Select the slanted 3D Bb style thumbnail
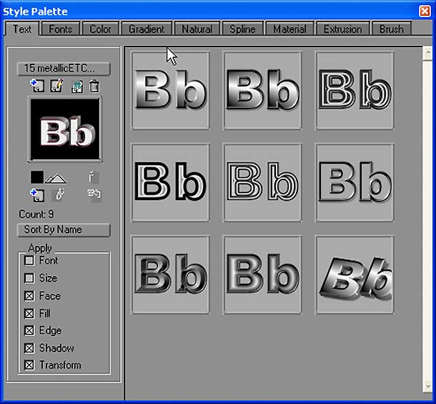436x404 pixels. pyautogui.click(x=355, y=275)
